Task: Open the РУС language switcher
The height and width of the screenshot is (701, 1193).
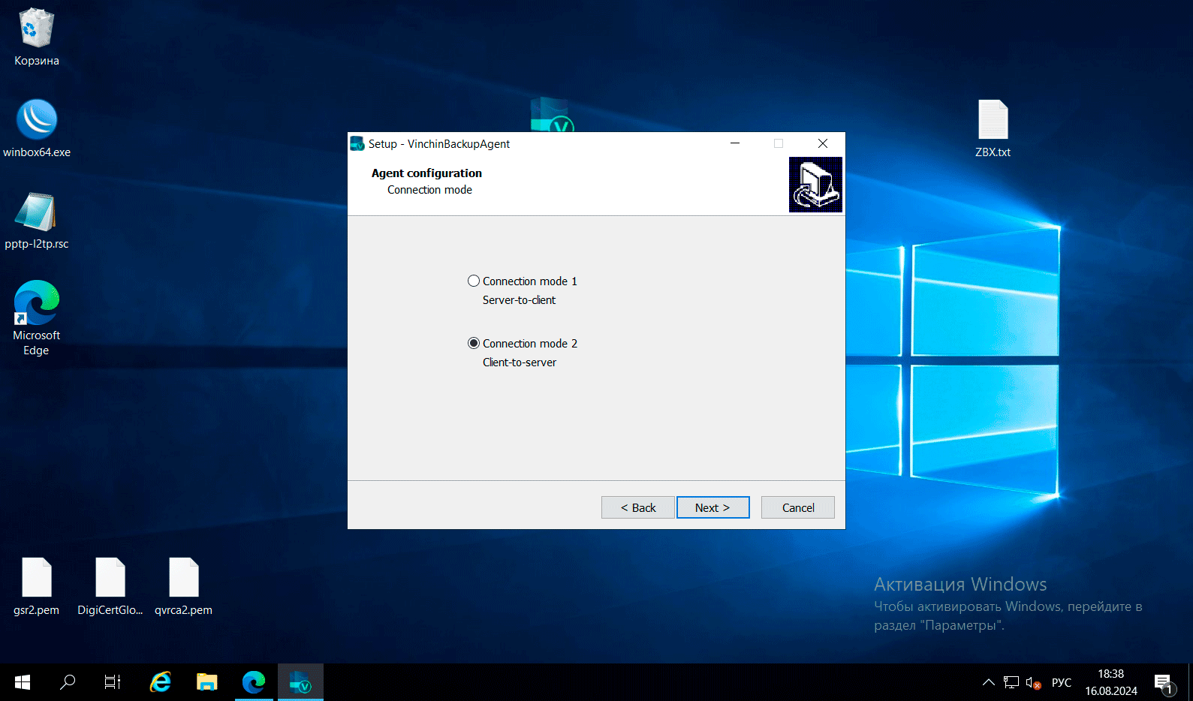Action: [1061, 682]
